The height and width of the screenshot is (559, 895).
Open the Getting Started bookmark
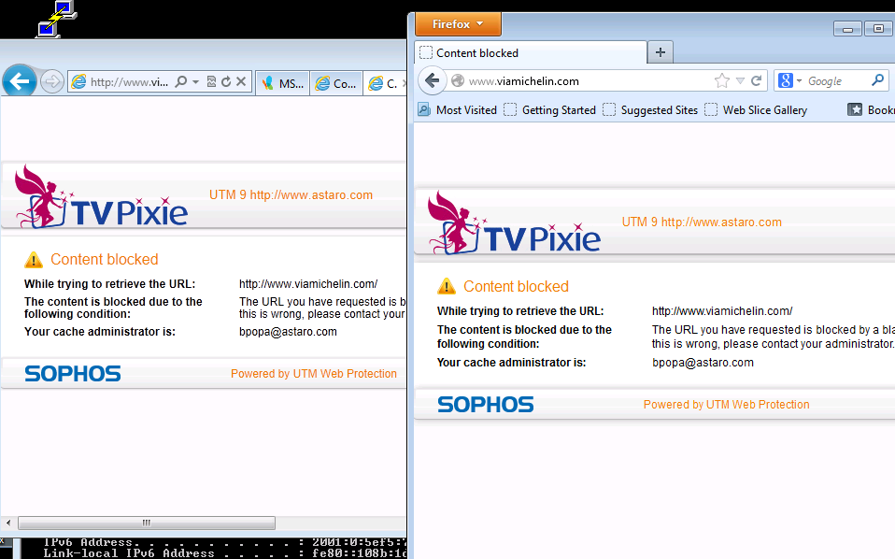click(549, 109)
